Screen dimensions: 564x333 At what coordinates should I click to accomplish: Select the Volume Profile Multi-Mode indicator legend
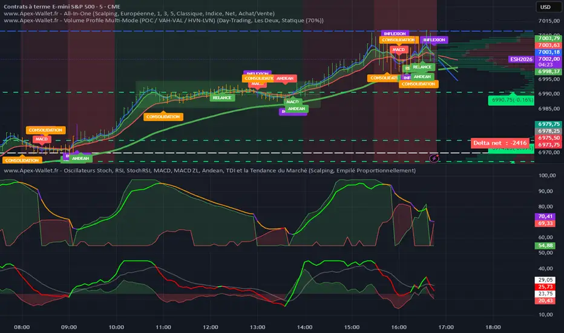[x=163, y=21]
